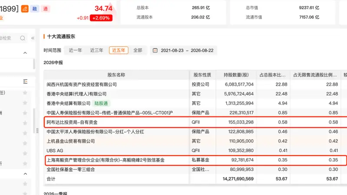
Task: Click the 陆股通 tag
Action: (101, 103)
